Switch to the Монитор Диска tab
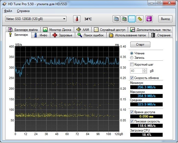 57,30
